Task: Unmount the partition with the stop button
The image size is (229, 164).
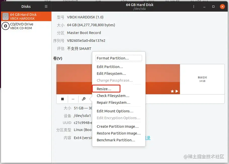Action: coord(62,99)
